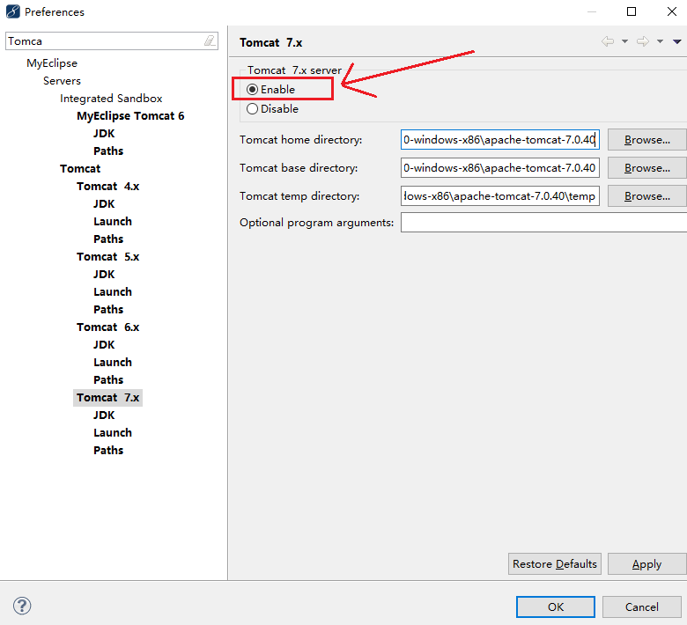687x625 pixels.
Task: Select Launch under Tomcat 5.x
Action: [113, 292]
